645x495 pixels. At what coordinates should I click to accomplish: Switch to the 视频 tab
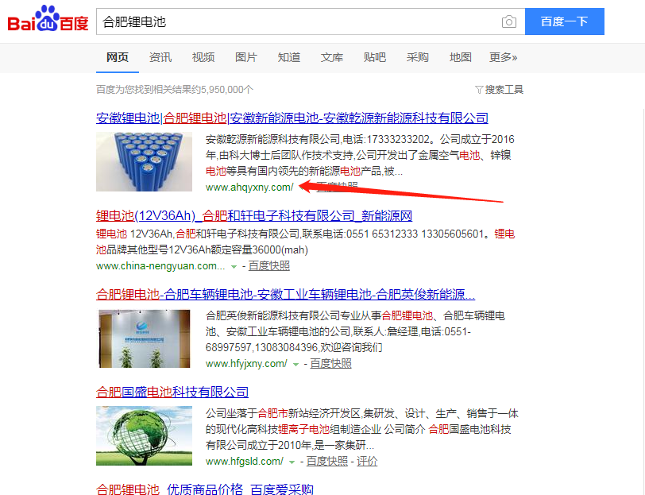coord(203,57)
